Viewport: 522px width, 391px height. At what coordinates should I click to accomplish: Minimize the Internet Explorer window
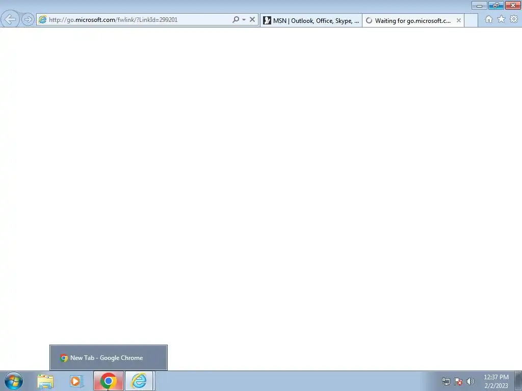pyautogui.click(x=479, y=5)
